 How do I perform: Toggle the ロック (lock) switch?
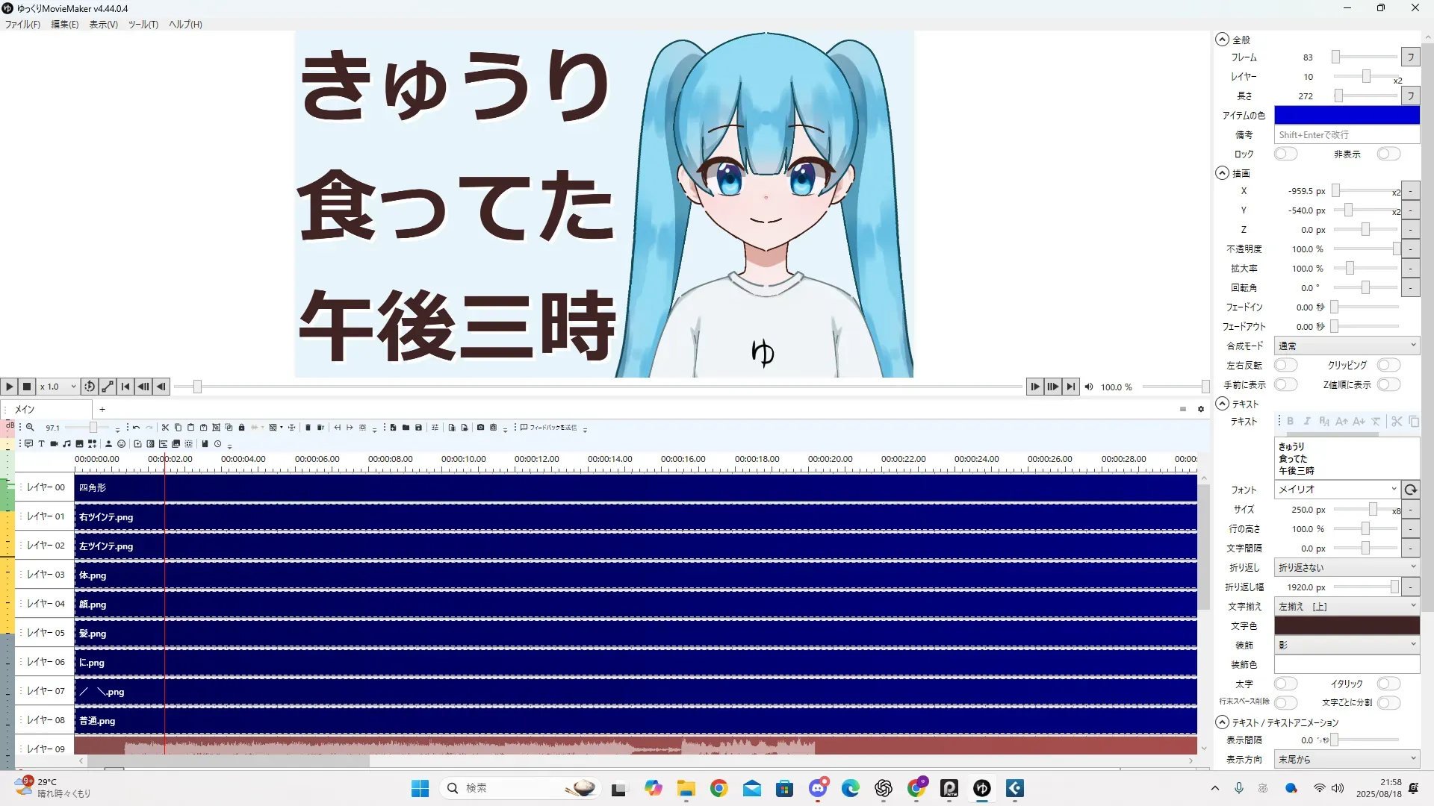tap(1285, 154)
